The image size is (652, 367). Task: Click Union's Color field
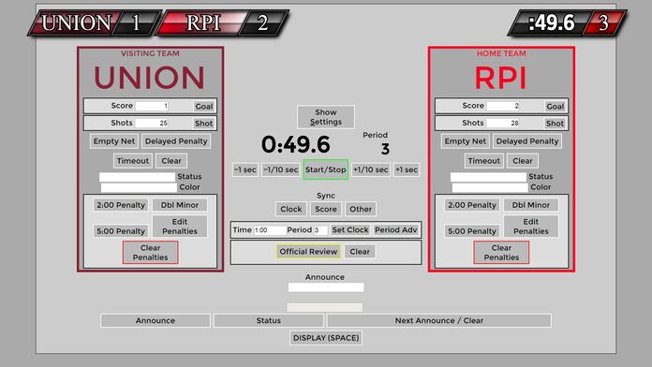(139, 187)
